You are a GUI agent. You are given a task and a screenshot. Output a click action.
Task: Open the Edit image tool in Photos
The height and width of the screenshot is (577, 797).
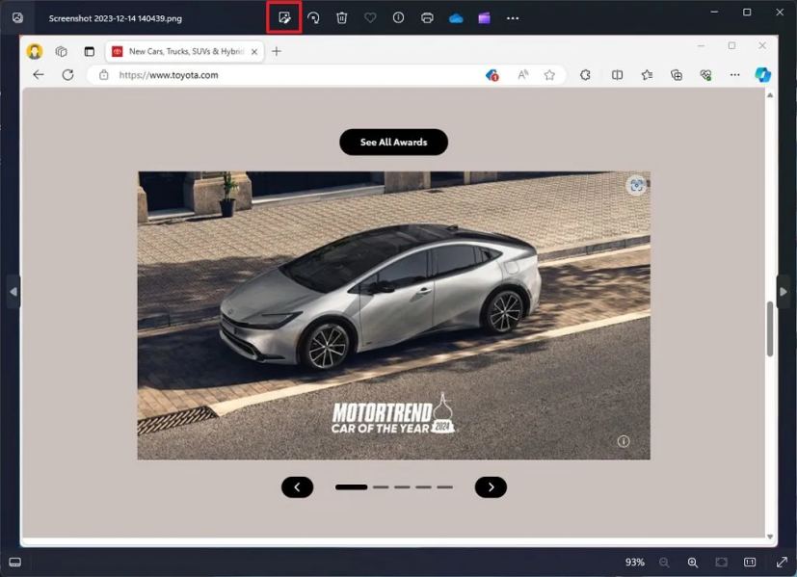pos(284,18)
